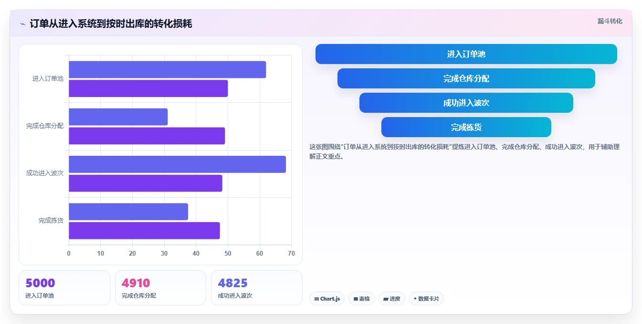This screenshot has height=324, width=642.
Task: Click the x-axis tick label 40
Action: coord(196,253)
